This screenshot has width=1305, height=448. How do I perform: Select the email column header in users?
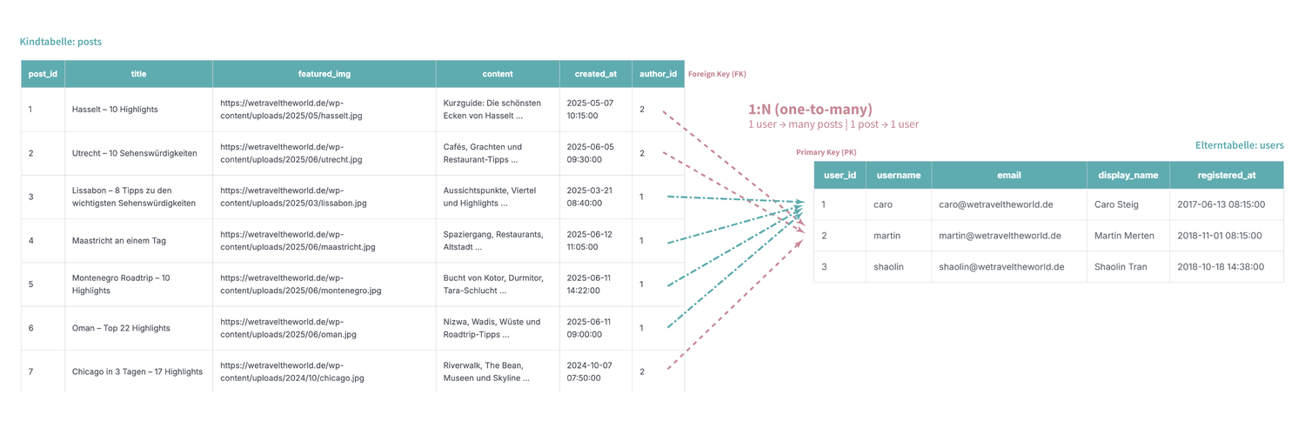click(1009, 175)
